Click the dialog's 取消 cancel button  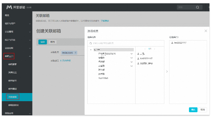[x=203, y=110]
